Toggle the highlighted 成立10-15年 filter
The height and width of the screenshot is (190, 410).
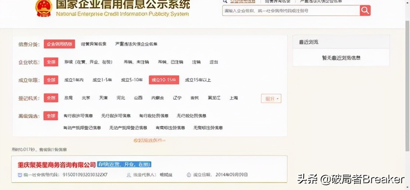[164, 80]
